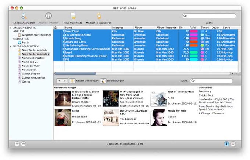
Task: Click the lock column header icon
Action: coord(56,28)
